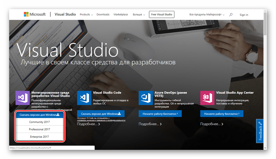Click the search magnifier icon
This screenshot has width=276, height=159.
[x=231, y=15]
